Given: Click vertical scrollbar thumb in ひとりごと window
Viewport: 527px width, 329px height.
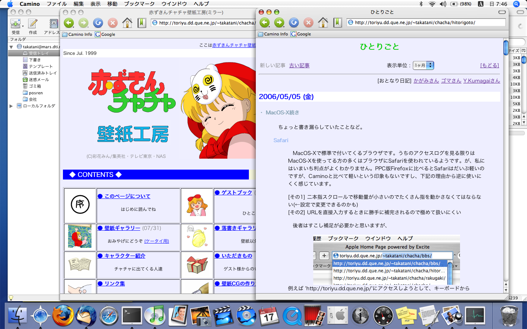Looking at the screenshot, I should [506, 48].
